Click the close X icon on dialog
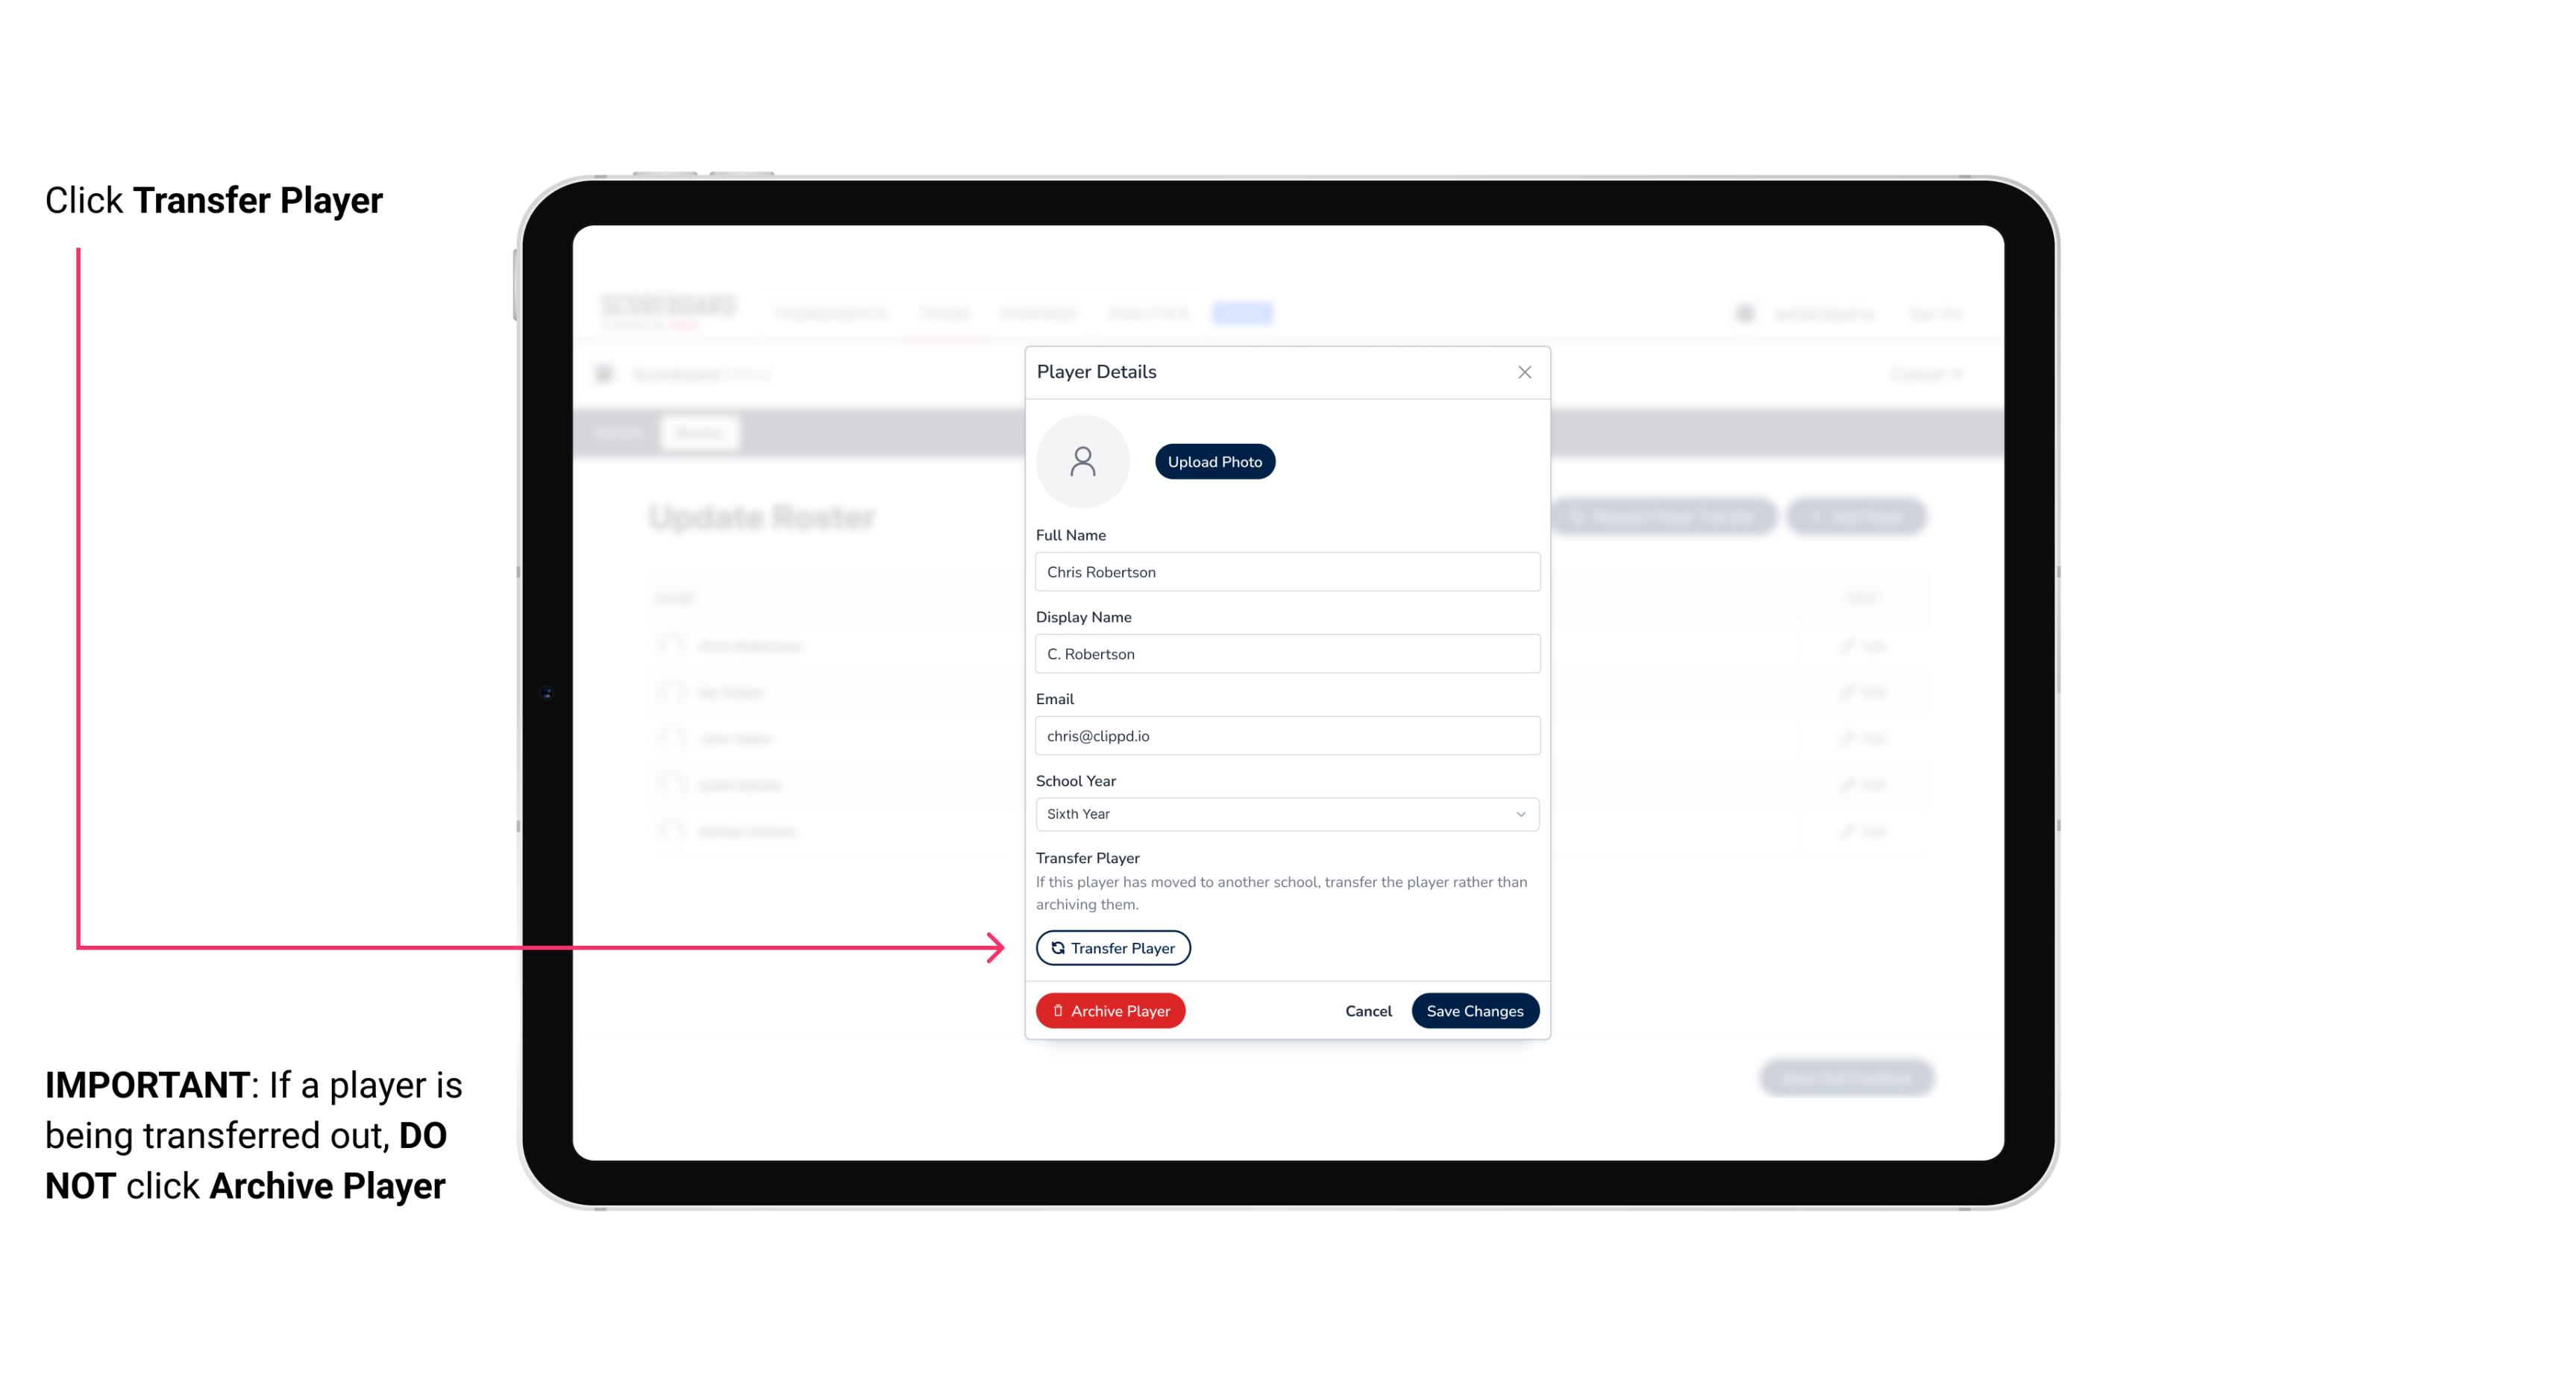 pos(1524,372)
